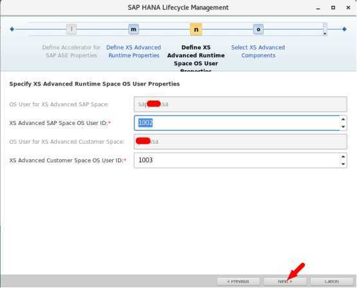Viewport: 357px width, 288px height.
Task: Click the OS User for SAP Space field
Action: coord(240,104)
